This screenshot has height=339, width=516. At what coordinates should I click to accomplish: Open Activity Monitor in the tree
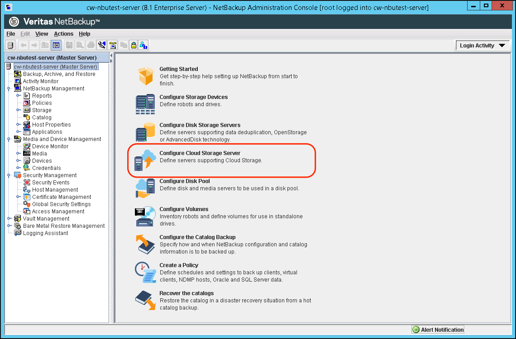40,81
